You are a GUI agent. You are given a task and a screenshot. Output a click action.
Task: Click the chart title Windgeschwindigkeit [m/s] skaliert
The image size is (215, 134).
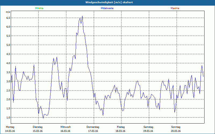point(109,2)
